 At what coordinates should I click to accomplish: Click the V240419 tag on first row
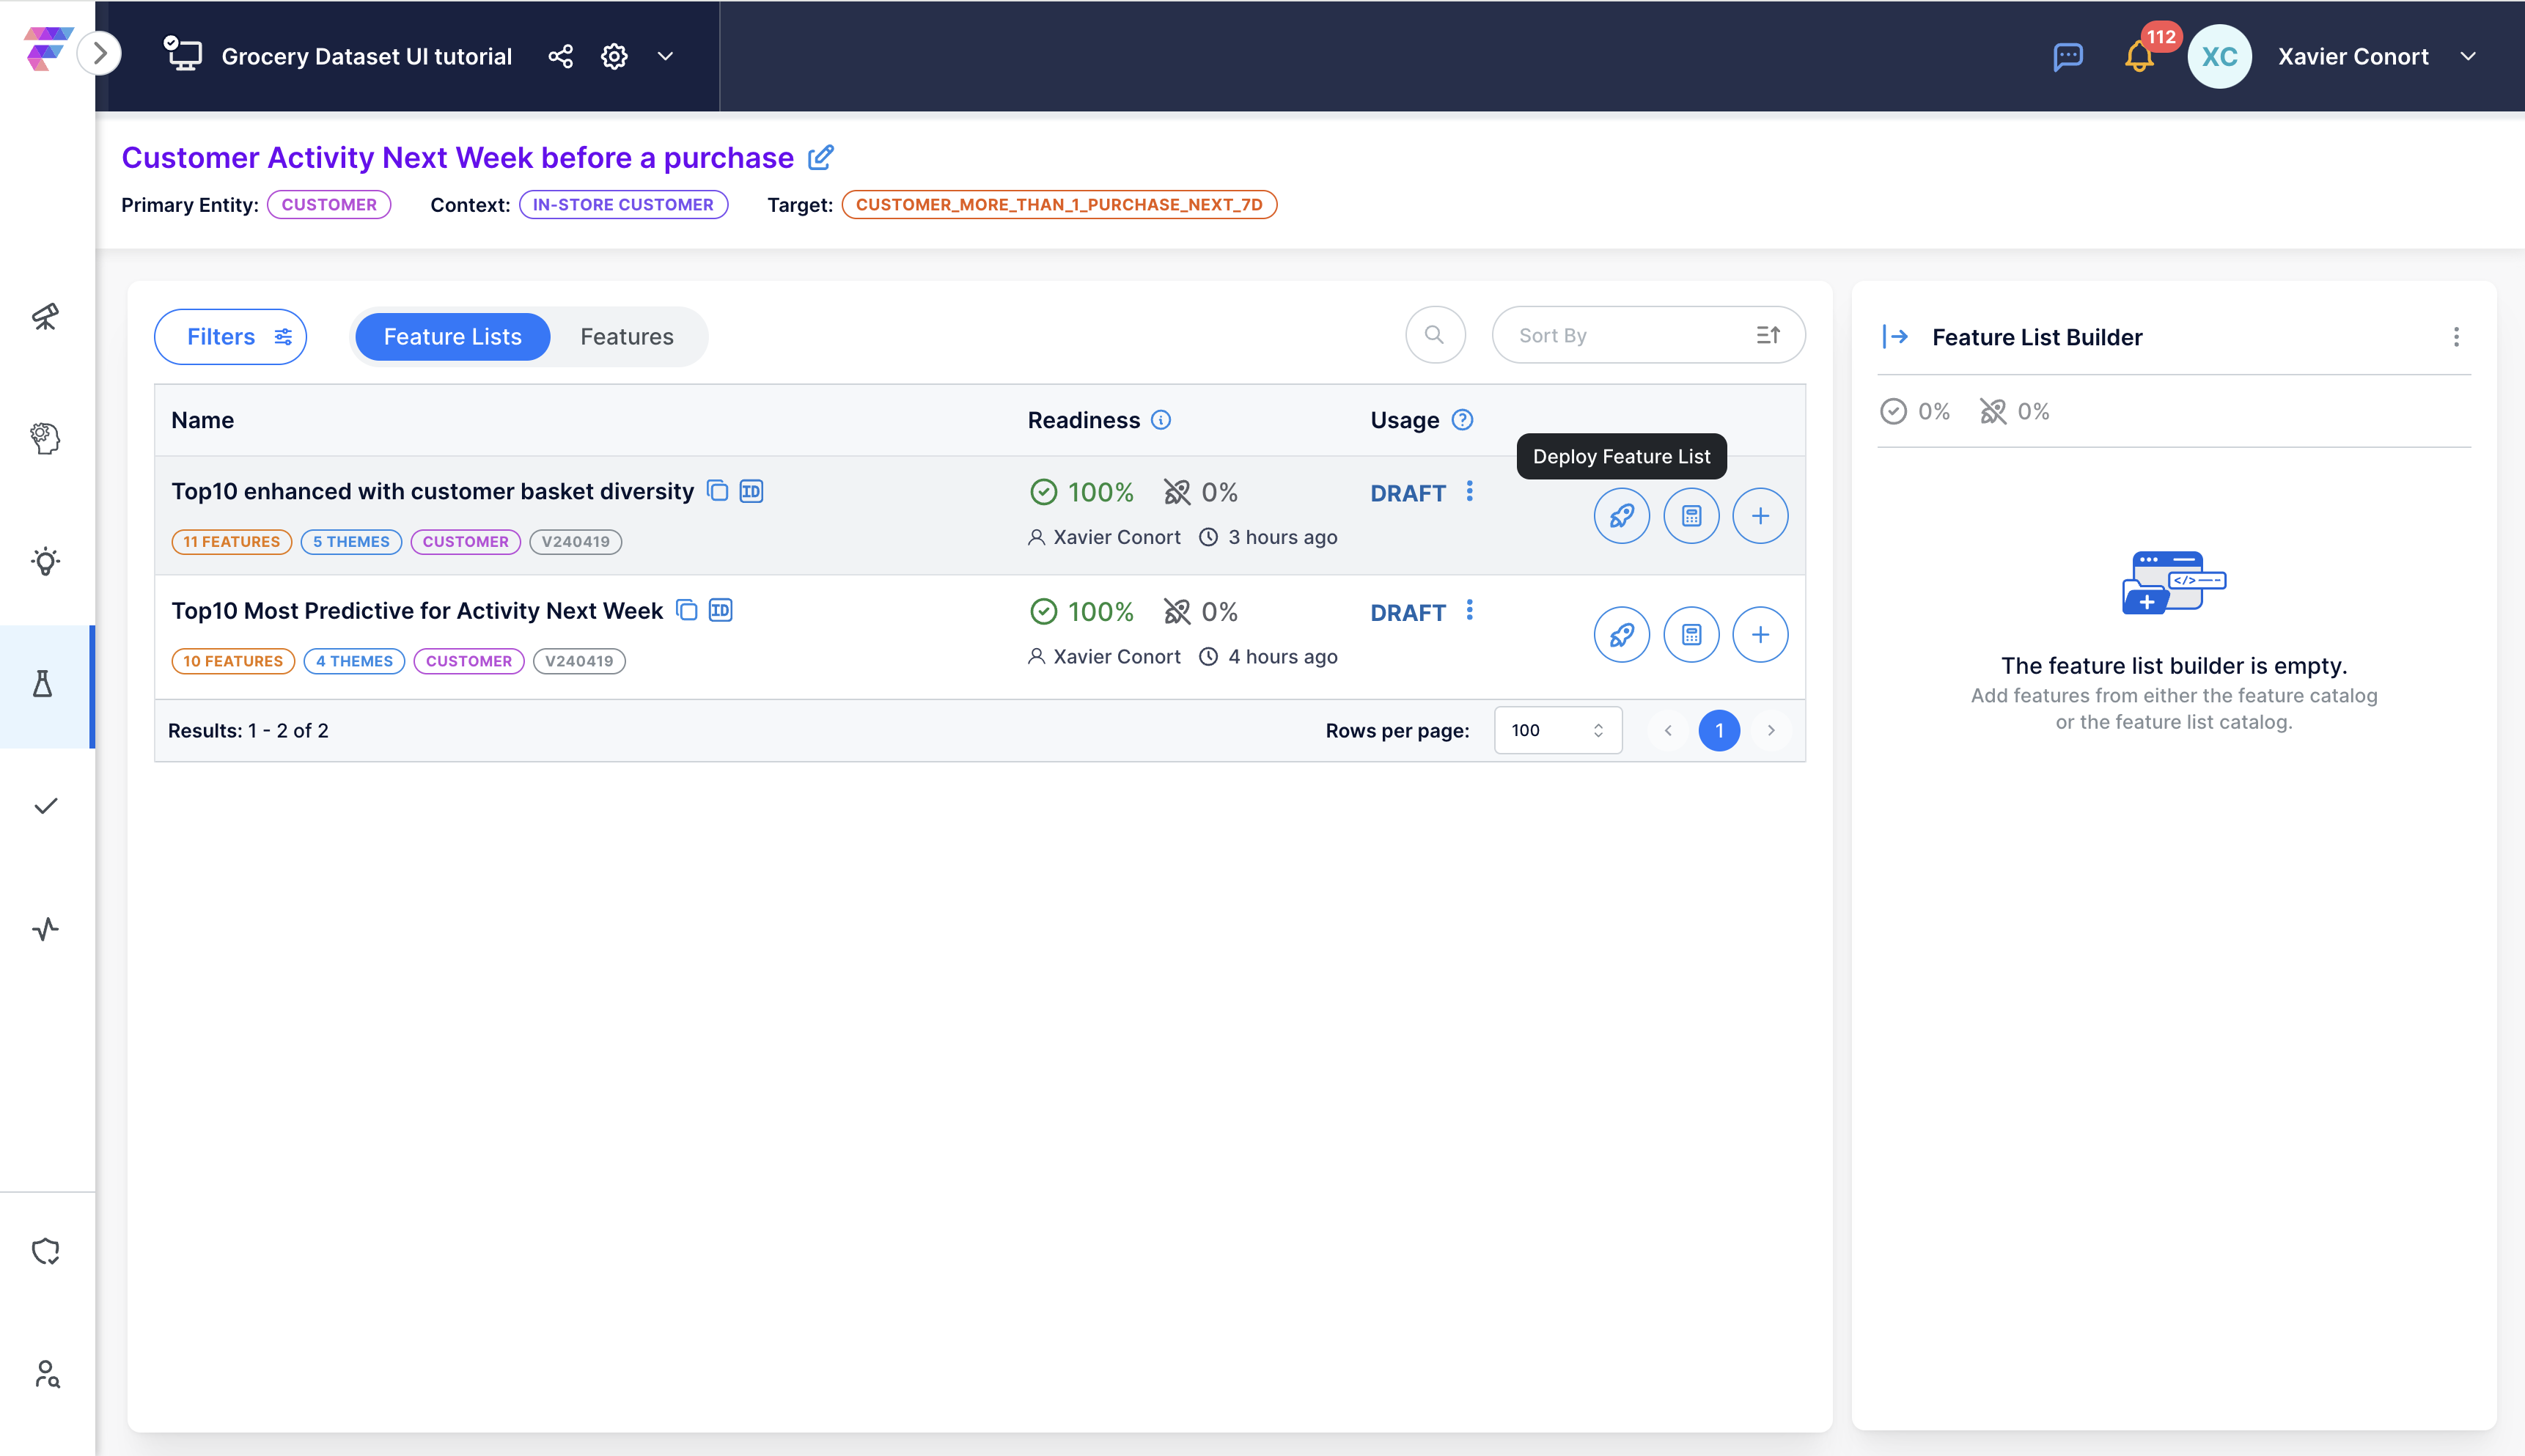coord(575,541)
